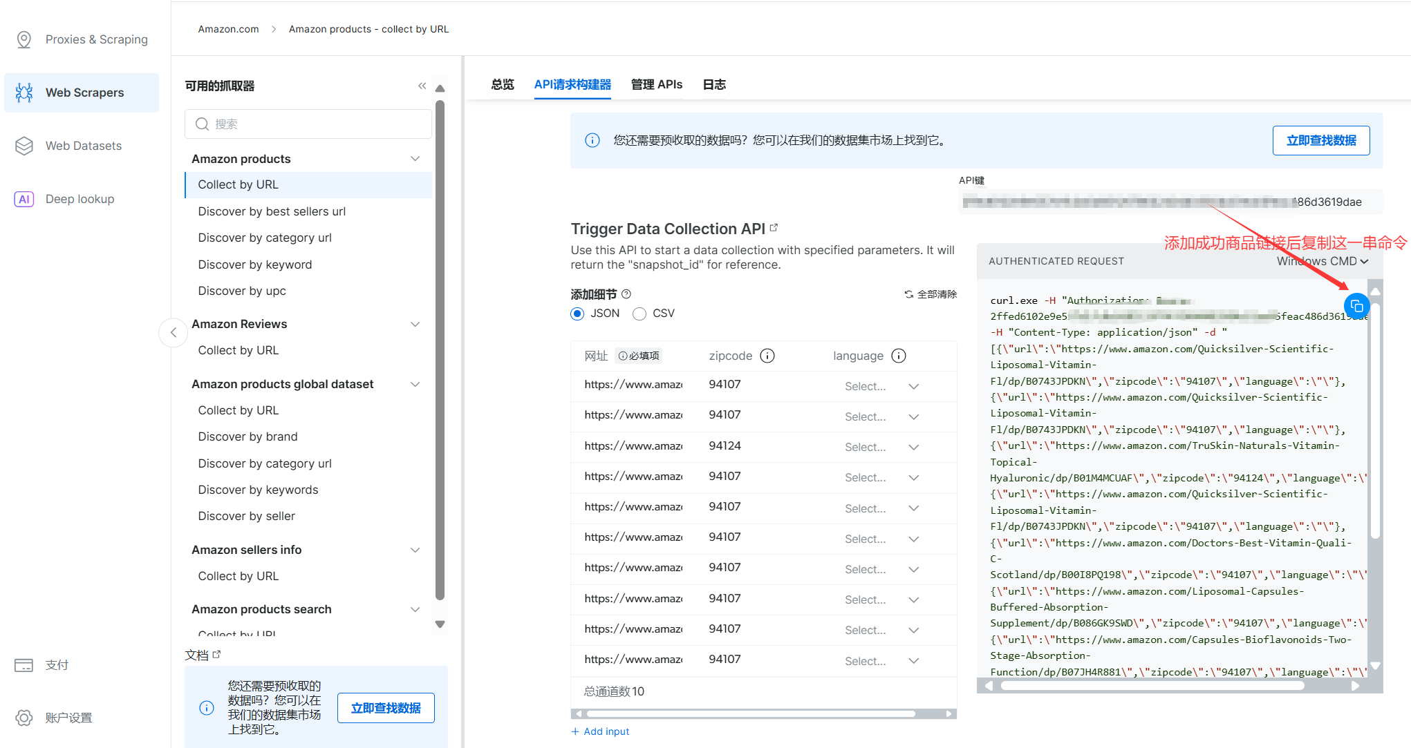Viewport: 1411px width, 748px height.
Task: Open 文档 external link icon
Action: pos(216,653)
